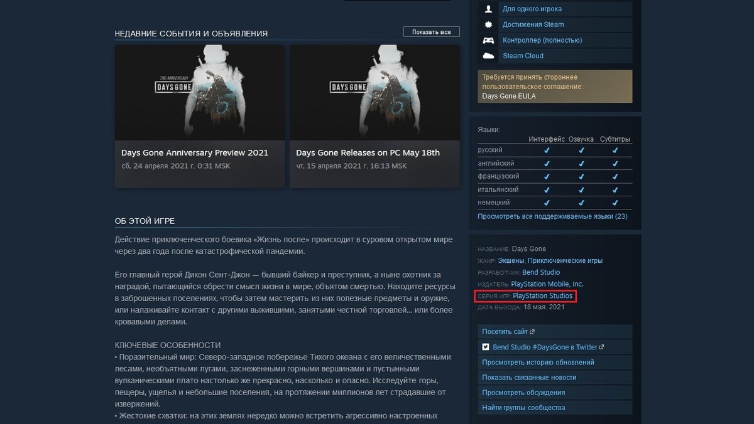Click the итальянский language row label
This screenshot has height=424, width=754.
tap(498, 189)
